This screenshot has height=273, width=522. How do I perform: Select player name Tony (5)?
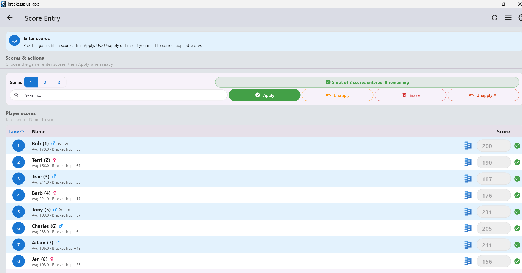(x=41, y=209)
